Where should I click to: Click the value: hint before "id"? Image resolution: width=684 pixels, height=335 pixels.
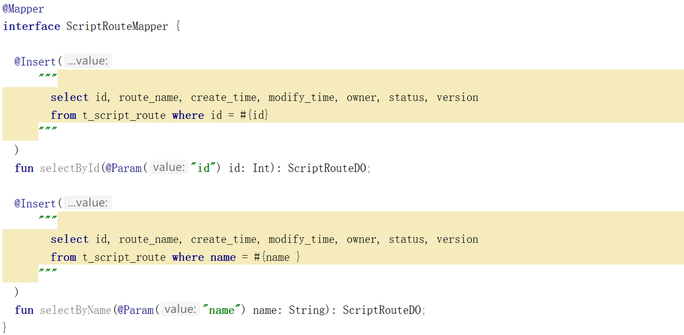[168, 167]
